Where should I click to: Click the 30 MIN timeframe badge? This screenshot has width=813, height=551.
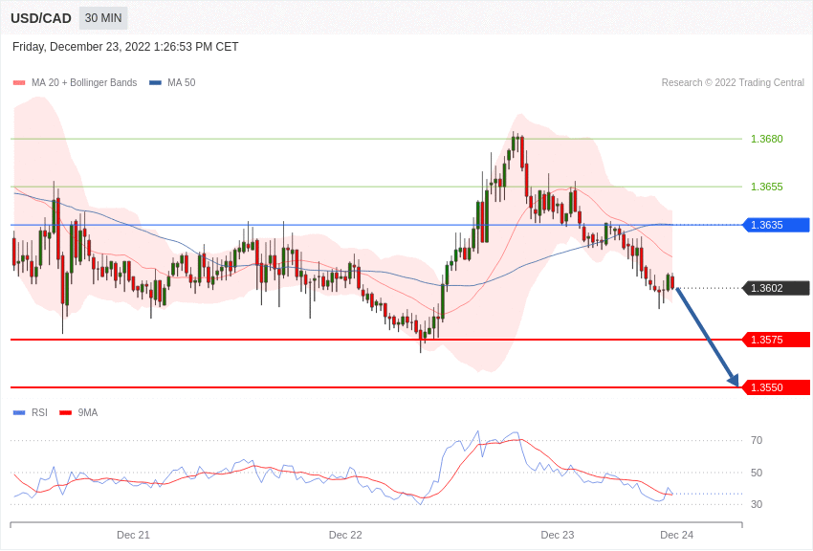[x=103, y=18]
